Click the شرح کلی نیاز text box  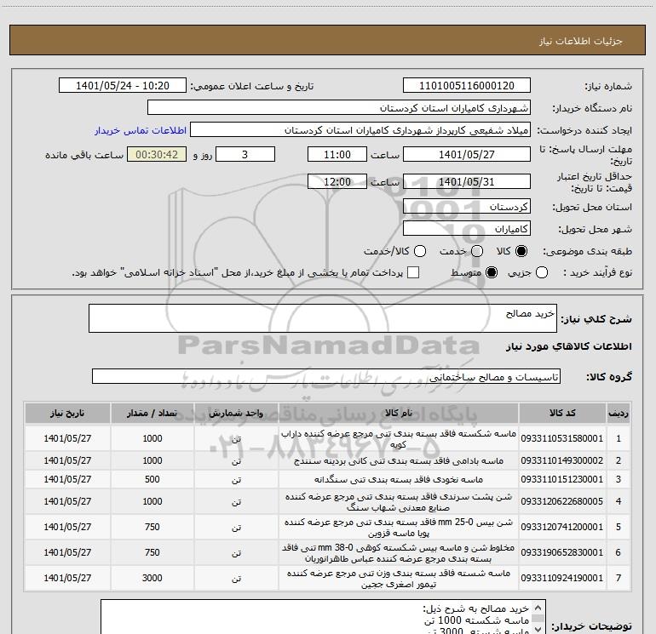323,318
